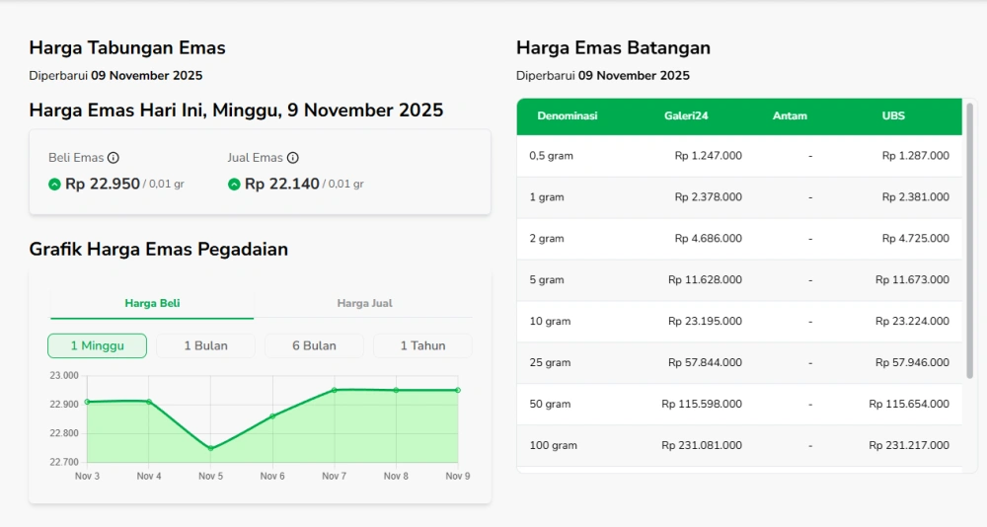
Task: Click the Galeri24 price Rp 4.686.000
Action: click(708, 239)
